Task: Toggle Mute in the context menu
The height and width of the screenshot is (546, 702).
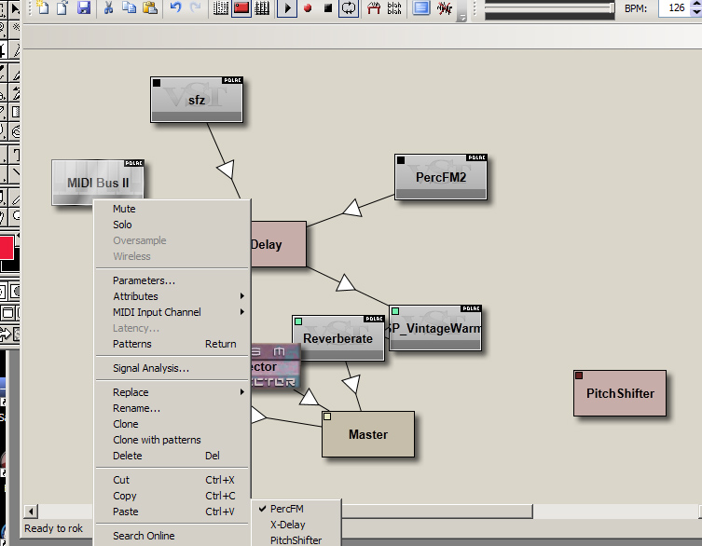Action: (124, 209)
